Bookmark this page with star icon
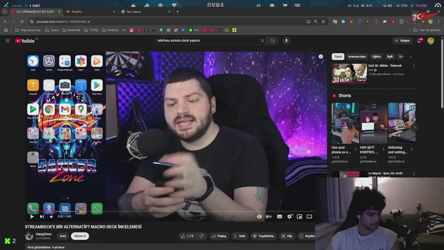This screenshot has height=250, width=444. 323,22
